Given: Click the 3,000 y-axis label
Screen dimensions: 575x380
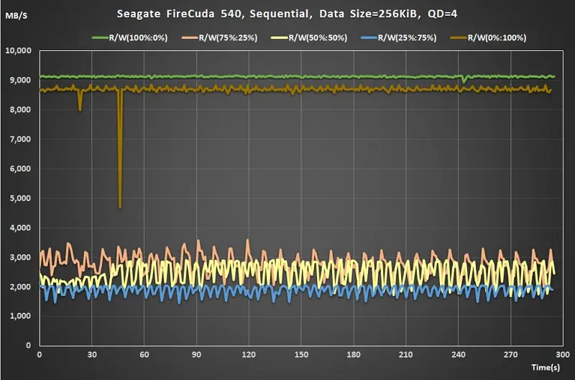Looking at the screenshot, I should [x=21, y=257].
